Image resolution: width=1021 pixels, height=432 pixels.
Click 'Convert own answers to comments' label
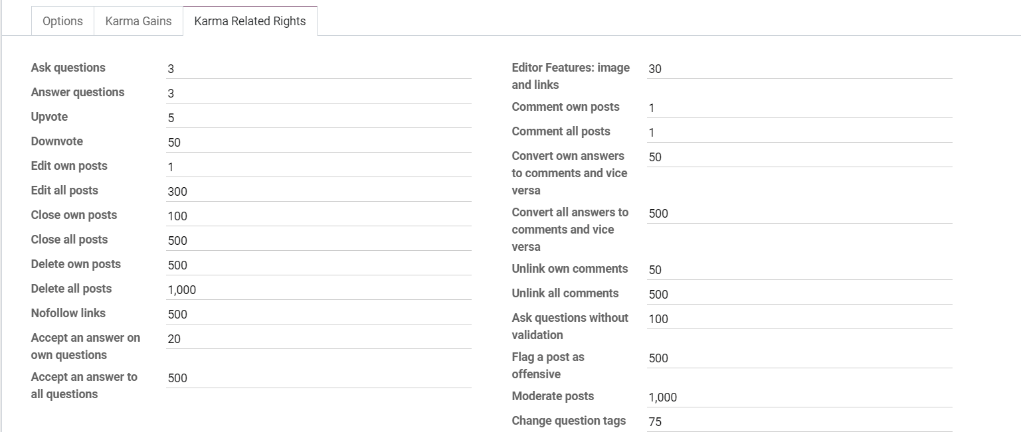point(570,173)
